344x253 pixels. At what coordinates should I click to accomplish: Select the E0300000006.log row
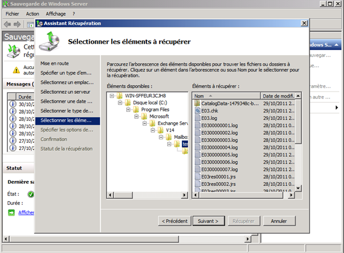pos(244,162)
